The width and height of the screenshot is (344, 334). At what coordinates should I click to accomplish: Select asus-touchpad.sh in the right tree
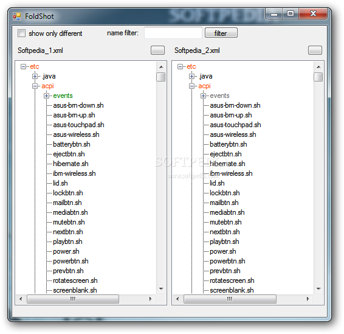pyautogui.click(x=235, y=125)
